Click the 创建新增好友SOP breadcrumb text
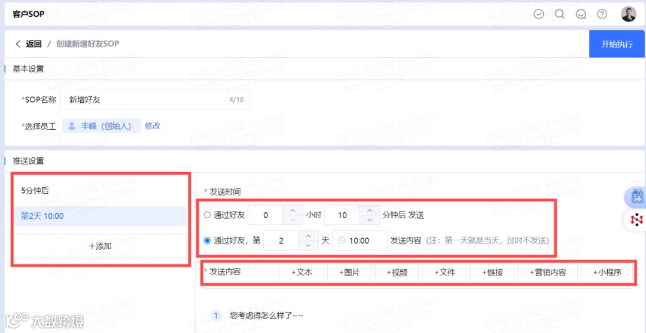 pyautogui.click(x=88, y=44)
